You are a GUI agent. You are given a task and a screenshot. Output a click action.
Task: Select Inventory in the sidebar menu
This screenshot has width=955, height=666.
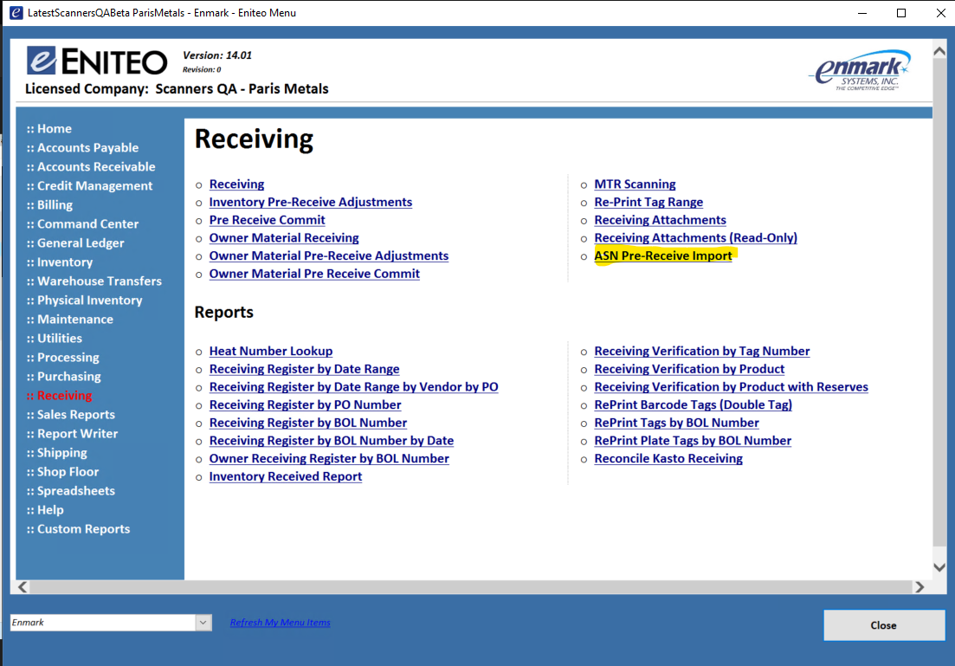61,262
